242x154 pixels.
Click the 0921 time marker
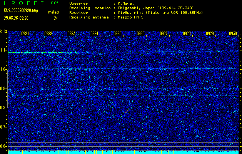(25, 33)
